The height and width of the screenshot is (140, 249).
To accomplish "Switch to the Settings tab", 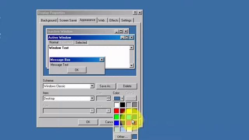I will (126, 20).
